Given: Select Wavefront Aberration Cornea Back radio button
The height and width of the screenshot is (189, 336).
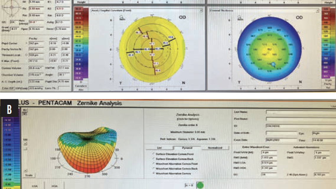Looking at the screenshot, I should point(154,168).
